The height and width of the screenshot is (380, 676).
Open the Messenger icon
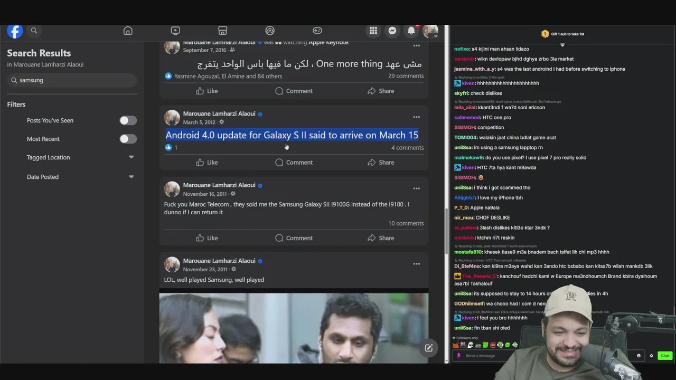tap(392, 31)
